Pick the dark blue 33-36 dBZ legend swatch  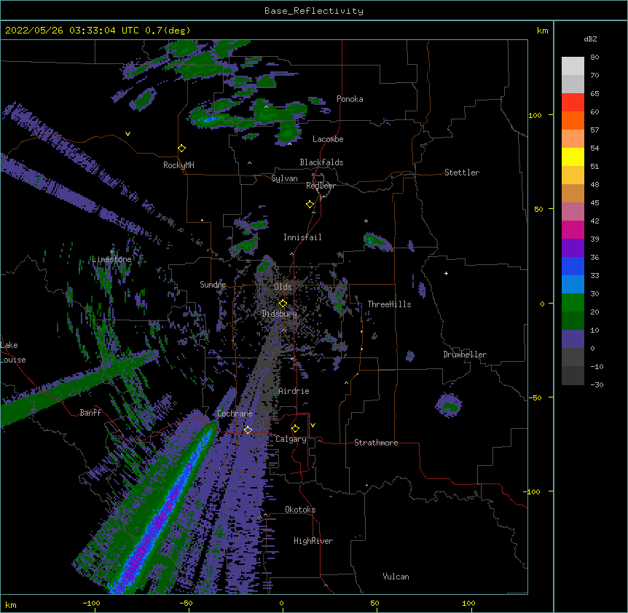pyautogui.click(x=573, y=266)
